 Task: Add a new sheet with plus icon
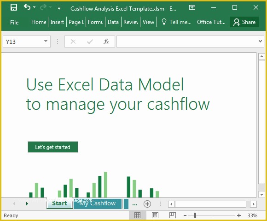click(x=147, y=204)
